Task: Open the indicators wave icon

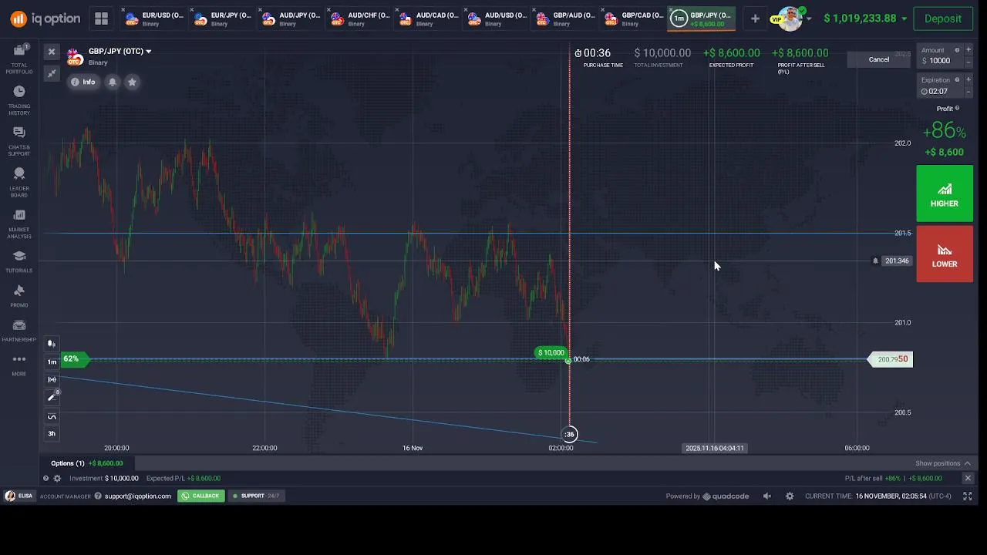Action: coord(52,417)
